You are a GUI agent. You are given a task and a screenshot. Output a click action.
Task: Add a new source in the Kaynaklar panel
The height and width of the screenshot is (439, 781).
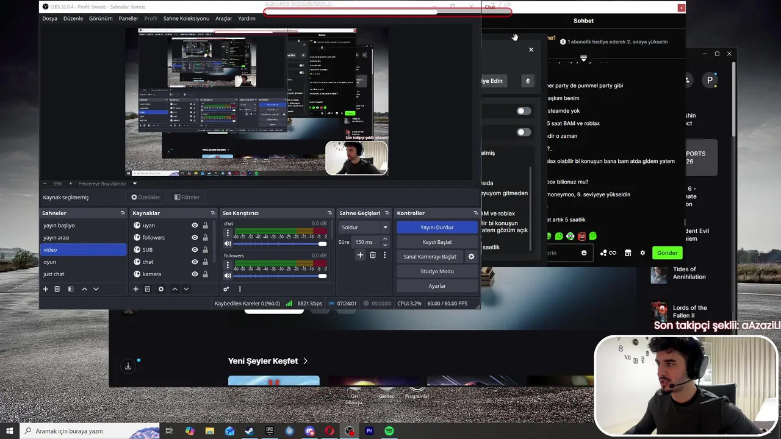(x=135, y=289)
